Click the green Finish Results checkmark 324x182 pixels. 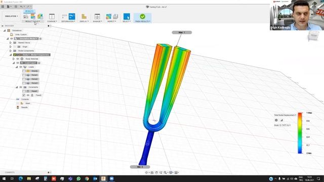(142, 16)
